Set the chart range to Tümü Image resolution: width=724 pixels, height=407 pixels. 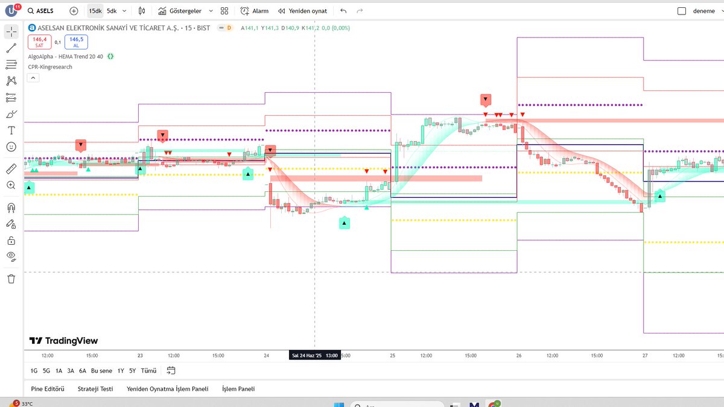pyautogui.click(x=148, y=371)
